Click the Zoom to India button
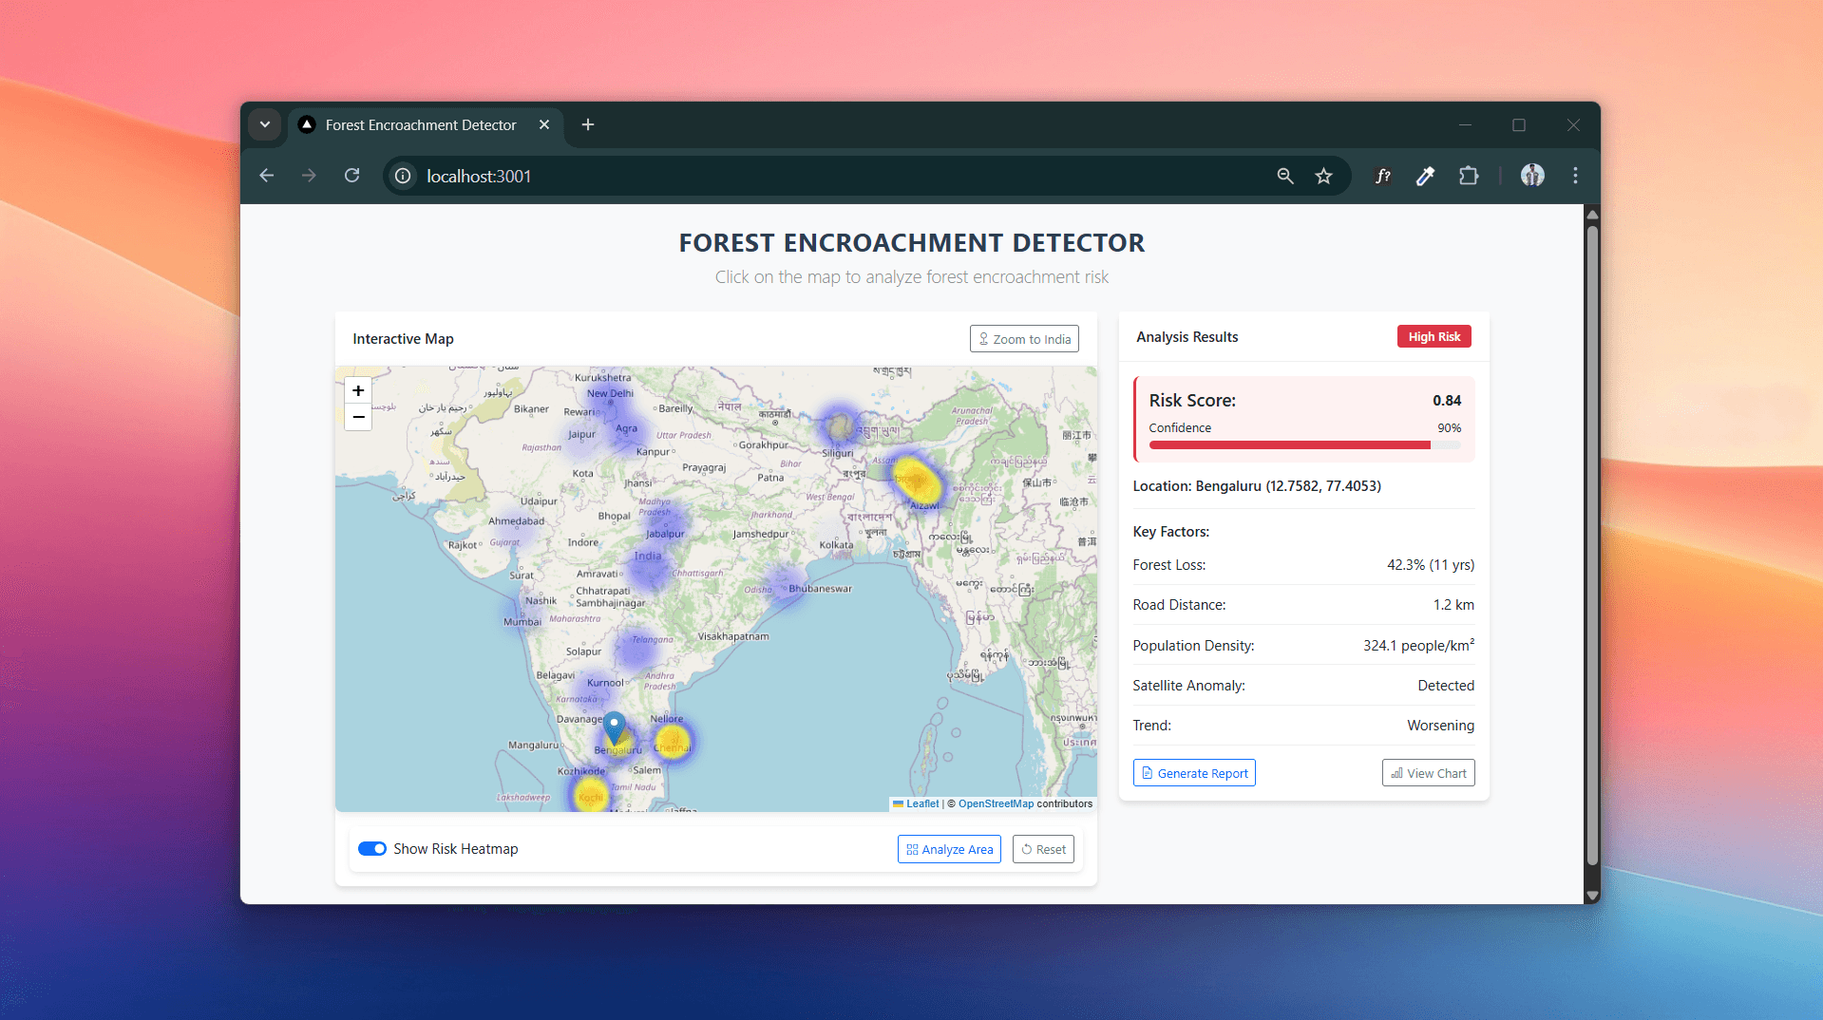This screenshot has height=1020, width=1823. point(1023,338)
